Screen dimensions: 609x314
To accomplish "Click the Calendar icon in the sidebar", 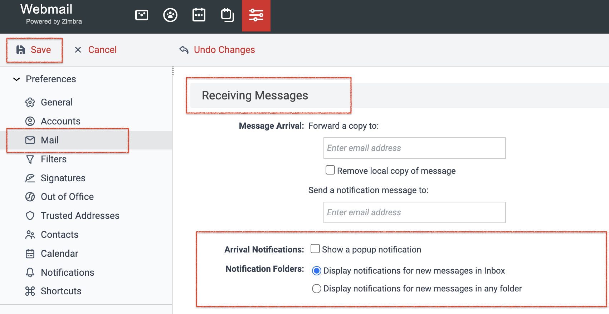I will [x=30, y=254].
